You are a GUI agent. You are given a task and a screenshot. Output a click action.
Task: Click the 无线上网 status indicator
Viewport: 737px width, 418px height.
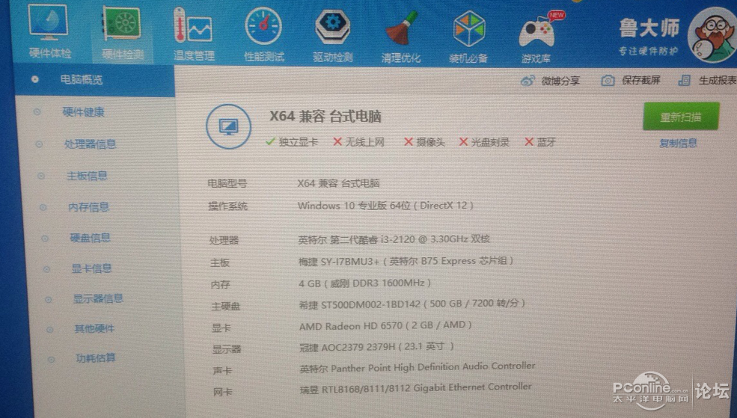(358, 142)
